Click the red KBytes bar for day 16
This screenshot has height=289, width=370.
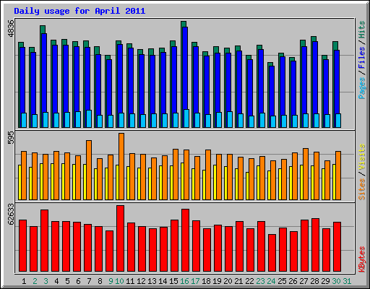[x=185, y=241]
